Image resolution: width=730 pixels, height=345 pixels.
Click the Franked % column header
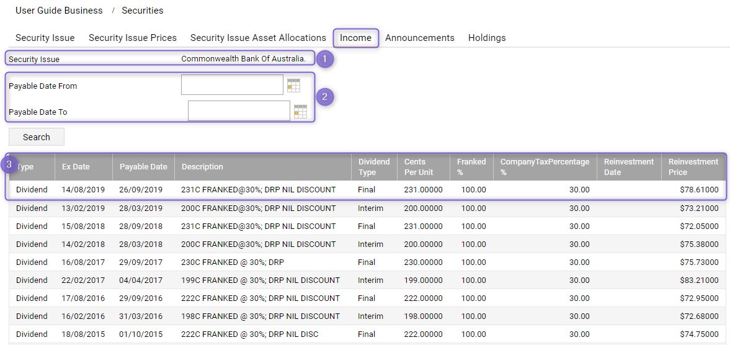tap(471, 167)
